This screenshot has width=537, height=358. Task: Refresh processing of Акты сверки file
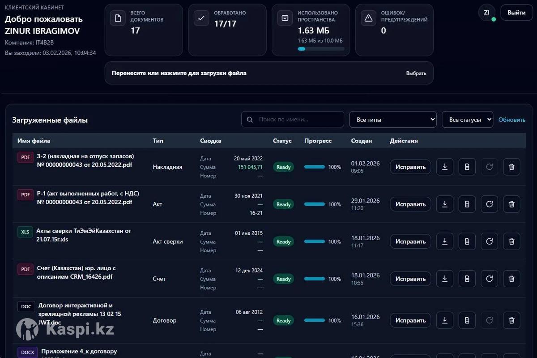point(489,242)
